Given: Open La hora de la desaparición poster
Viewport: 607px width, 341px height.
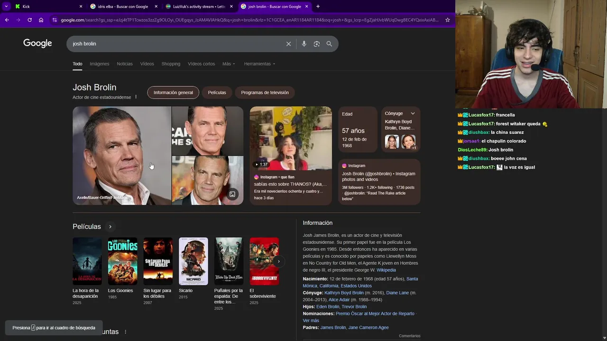Looking at the screenshot, I should [87, 261].
